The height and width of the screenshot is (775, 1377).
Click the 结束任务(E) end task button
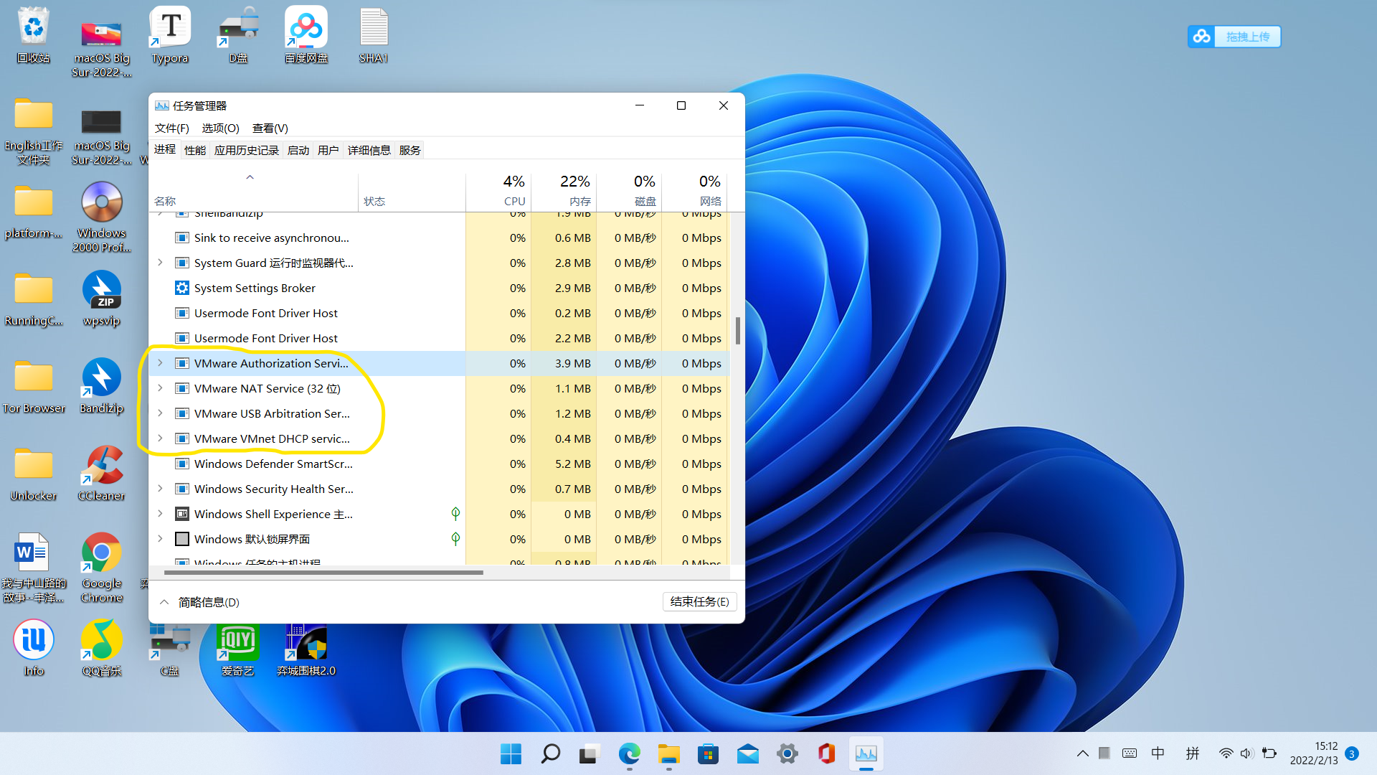[x=699, y=601]
